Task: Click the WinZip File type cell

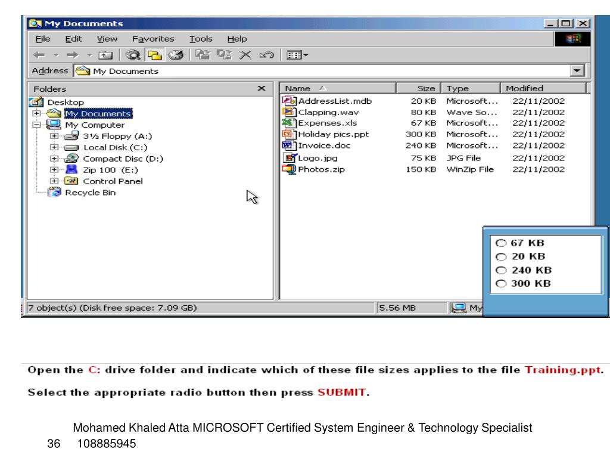Action: pos(470,169)
